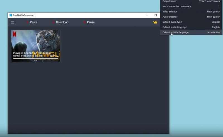The image size is (223, 137).
Task: Click the red Paste icon
Action: tap(27, 22)
